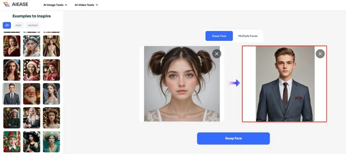Choose the Santa Claus example thumbnail
Screen dimensions: 346x154
coord(32,94)
